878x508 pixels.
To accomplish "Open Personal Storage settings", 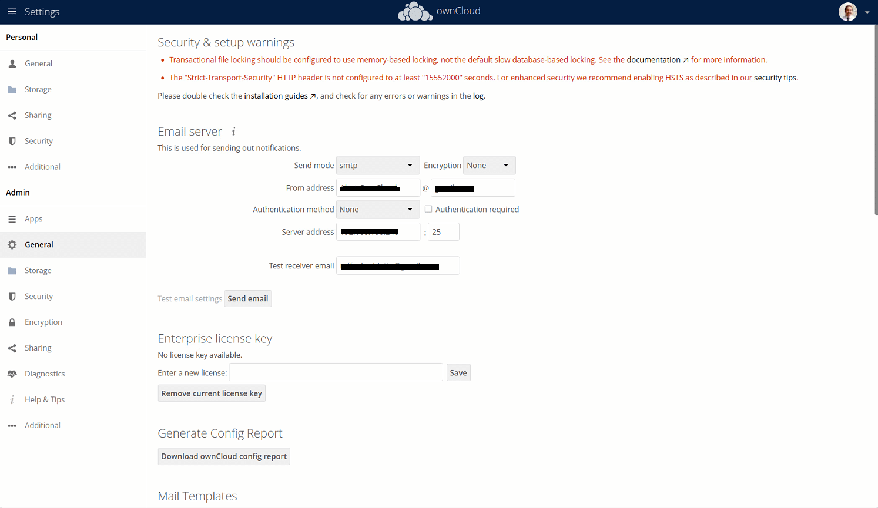I will click(x=73, y=89).
